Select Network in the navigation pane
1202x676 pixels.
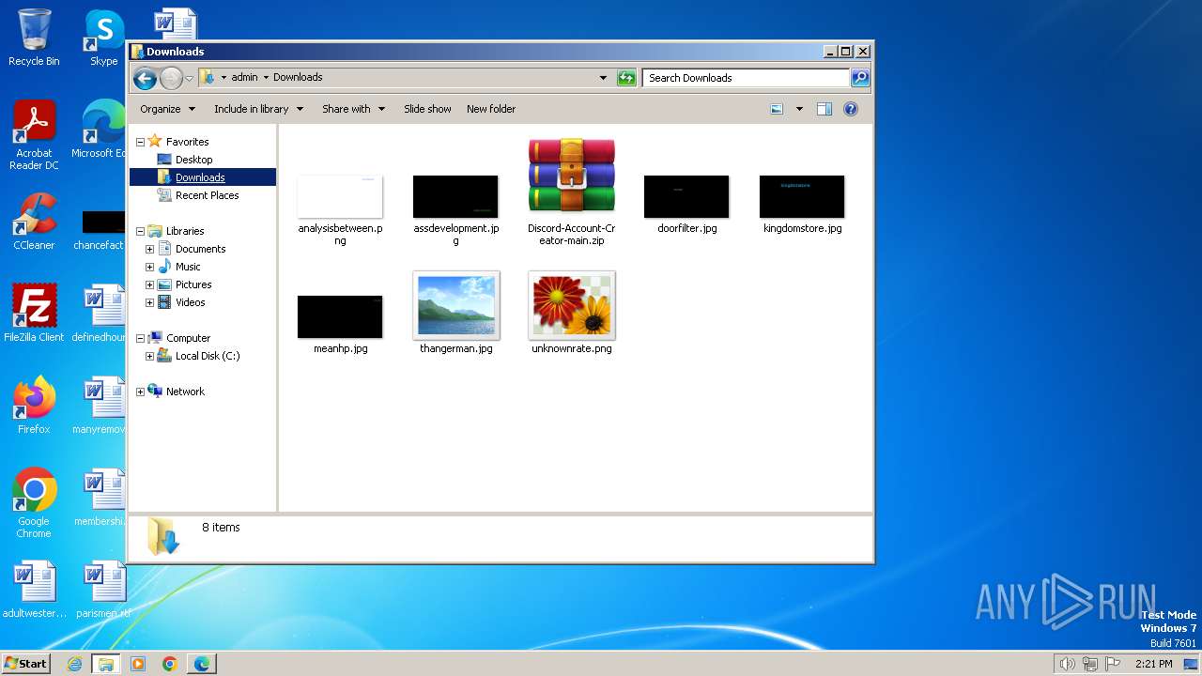185,392
